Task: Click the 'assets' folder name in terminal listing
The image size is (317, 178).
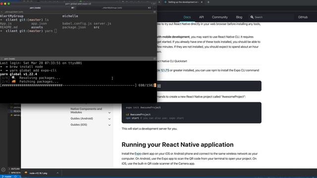Action: [37, 27]
